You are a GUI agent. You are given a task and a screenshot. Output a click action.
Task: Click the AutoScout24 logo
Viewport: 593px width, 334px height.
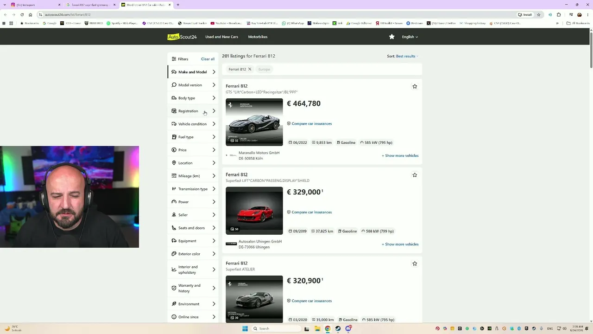pyautogui.click(x=182, y=37)
